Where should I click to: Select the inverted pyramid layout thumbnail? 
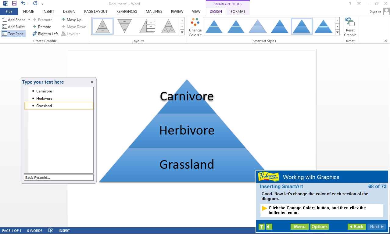(x=124, y=26)
